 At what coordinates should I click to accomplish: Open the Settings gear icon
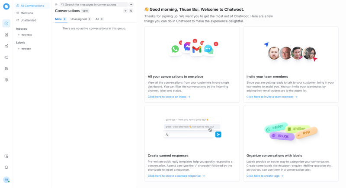click(x=6, y=80)
